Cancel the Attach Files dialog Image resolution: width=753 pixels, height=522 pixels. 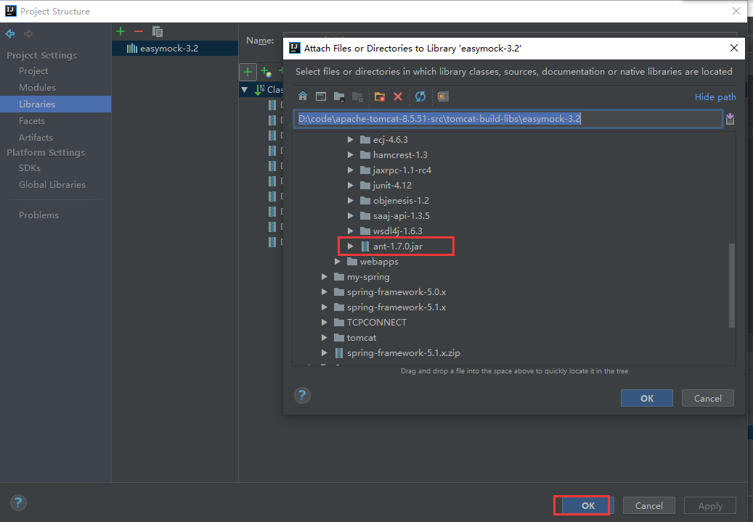point(707,398)
